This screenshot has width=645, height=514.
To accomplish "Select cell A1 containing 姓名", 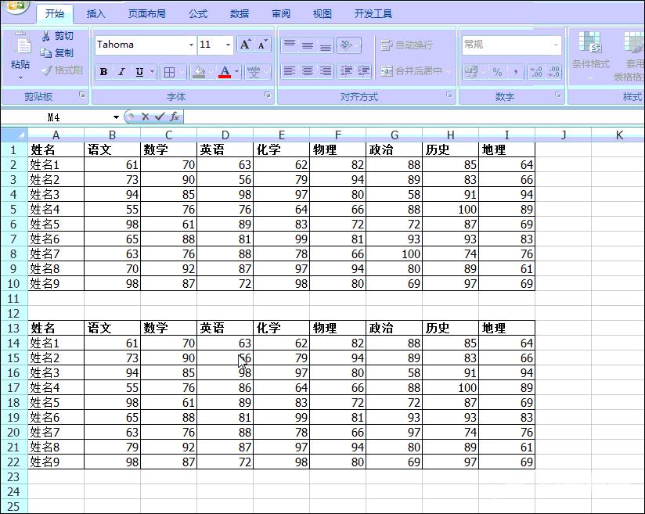I will pos(55,149).
